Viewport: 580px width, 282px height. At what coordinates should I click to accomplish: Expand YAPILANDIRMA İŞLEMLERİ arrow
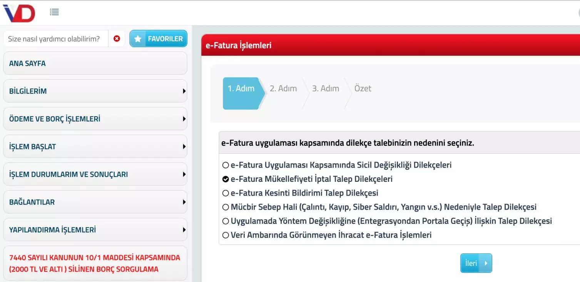pos(184,230)
